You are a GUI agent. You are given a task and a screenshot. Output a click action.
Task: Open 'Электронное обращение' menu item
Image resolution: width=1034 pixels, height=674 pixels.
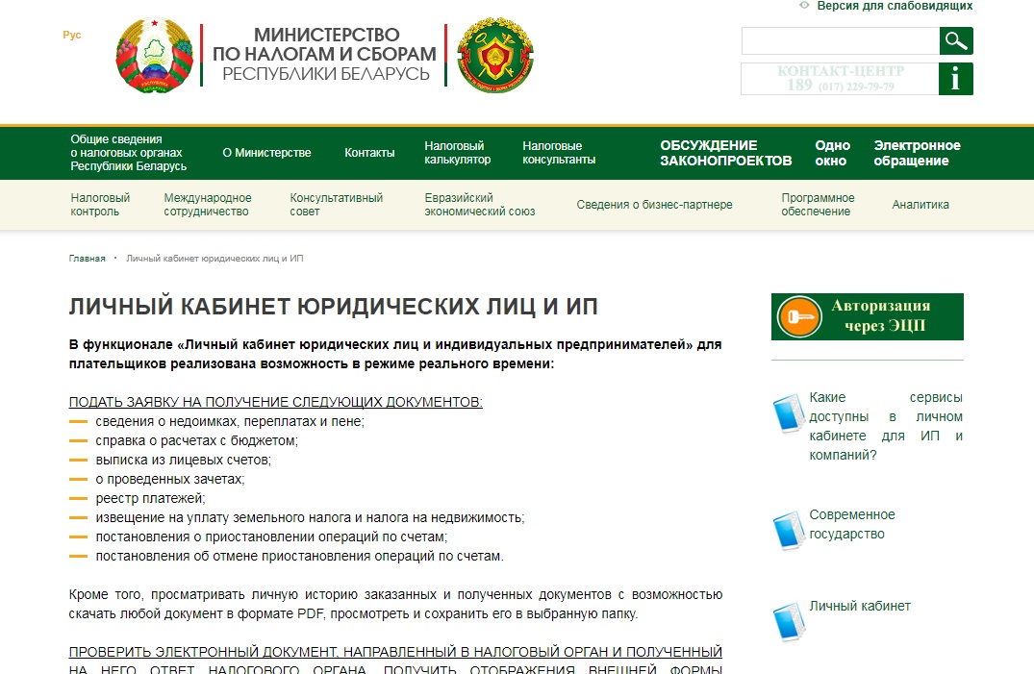[x=917, y=153]
